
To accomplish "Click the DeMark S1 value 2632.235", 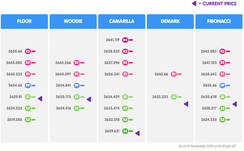I will (160, 97).
